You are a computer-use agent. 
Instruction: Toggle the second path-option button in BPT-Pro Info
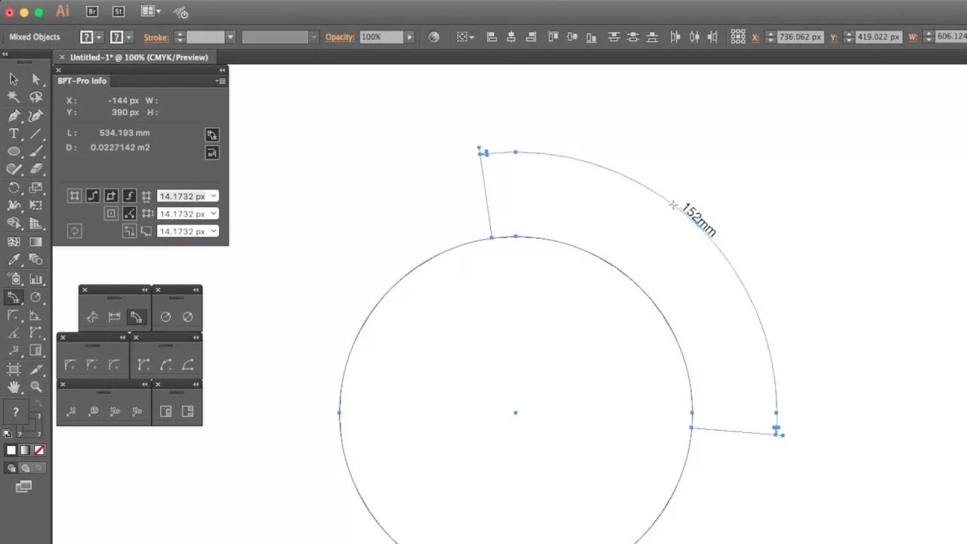pyautogui.click(x=93, y=196)
